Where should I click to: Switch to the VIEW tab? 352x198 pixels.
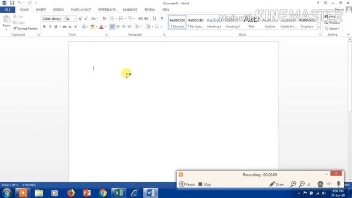[x=166, y=10]
